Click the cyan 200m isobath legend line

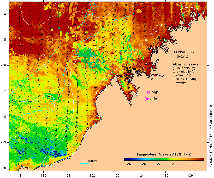(84, 163)
